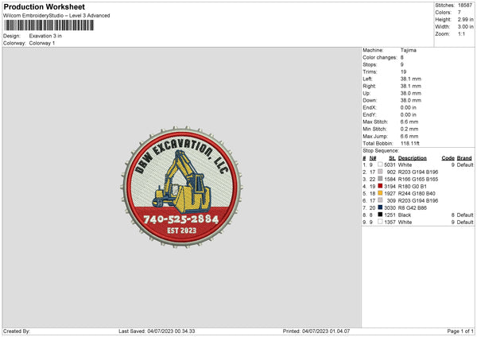Select the black swatch in stop 8
Screen dimensions: 477x337
pyautogui.click(x=380, y=215)
